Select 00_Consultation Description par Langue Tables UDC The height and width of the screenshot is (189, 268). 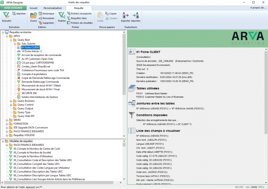click(x=42, y=175)
